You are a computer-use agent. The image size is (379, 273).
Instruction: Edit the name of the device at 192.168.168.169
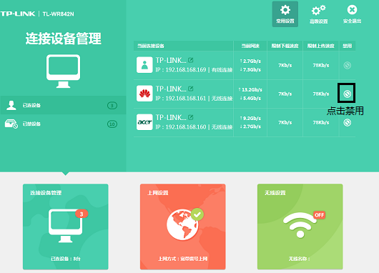click(x=191, y=60)
